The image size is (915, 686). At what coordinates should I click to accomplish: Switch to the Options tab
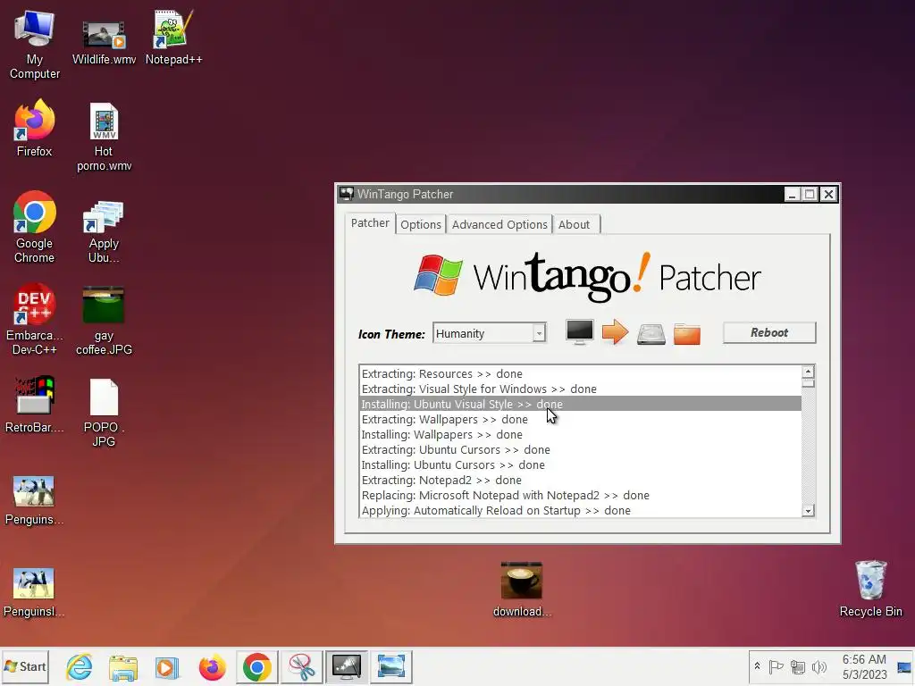pos(421,224)
